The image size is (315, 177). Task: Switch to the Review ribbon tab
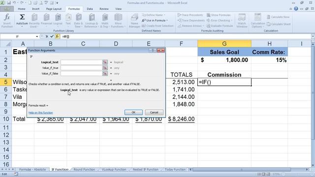(x=104, y=9)
